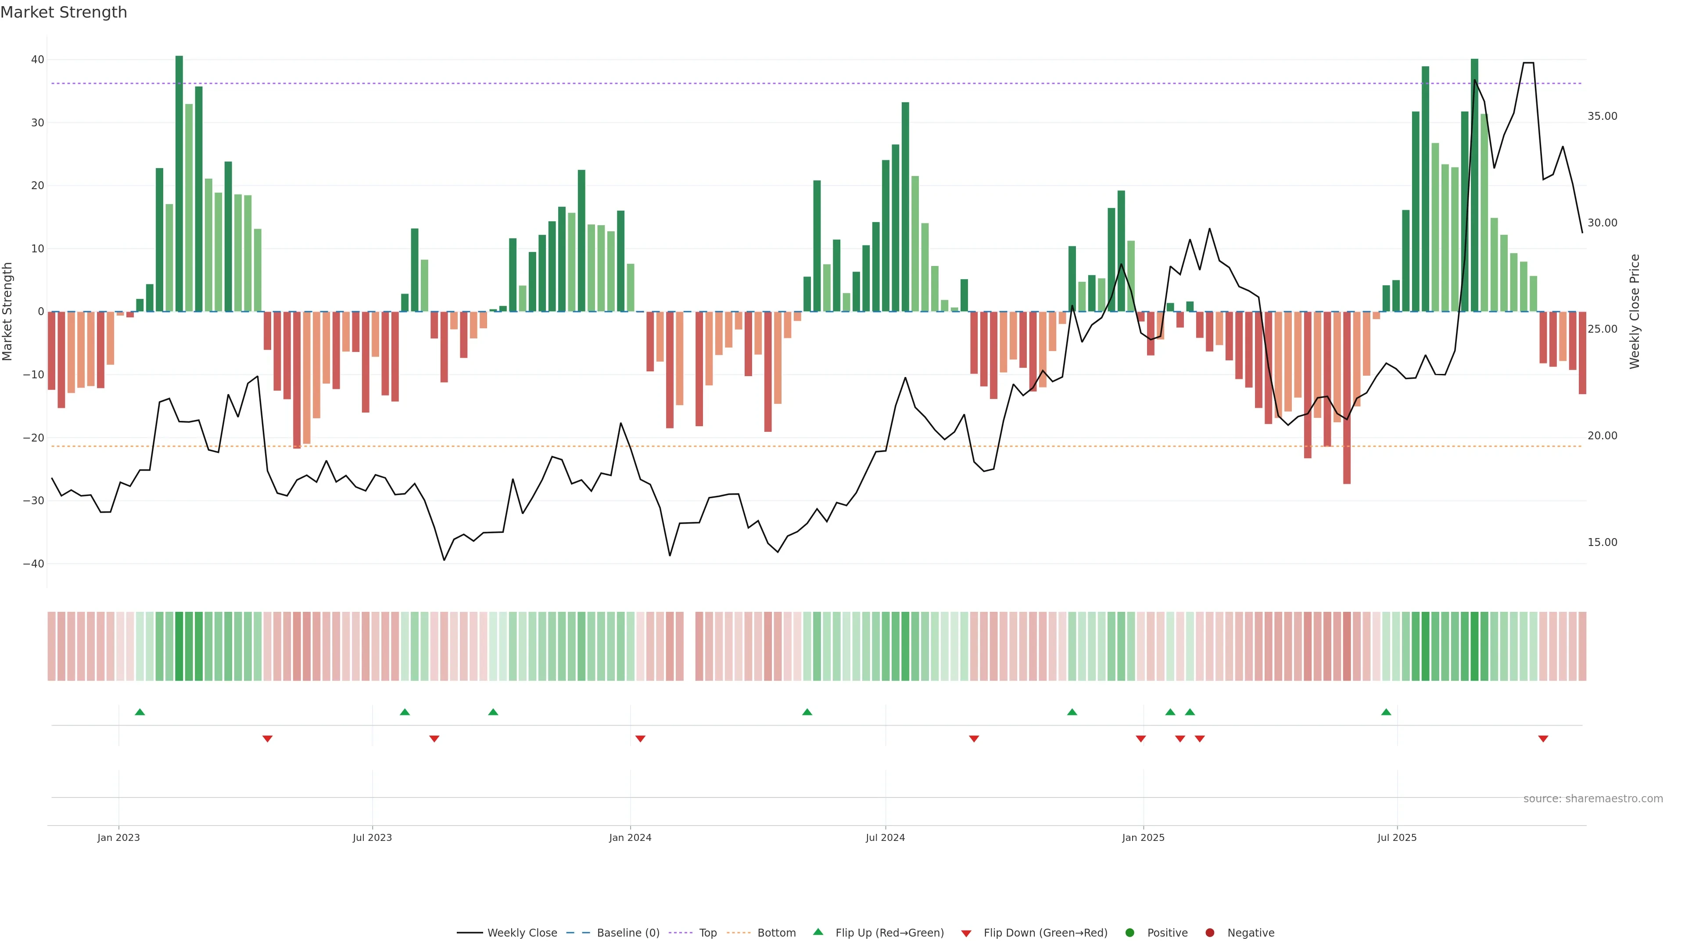Click the Jul 2024 x-axis label
The image size is (1685, 948).
[885, 837]
